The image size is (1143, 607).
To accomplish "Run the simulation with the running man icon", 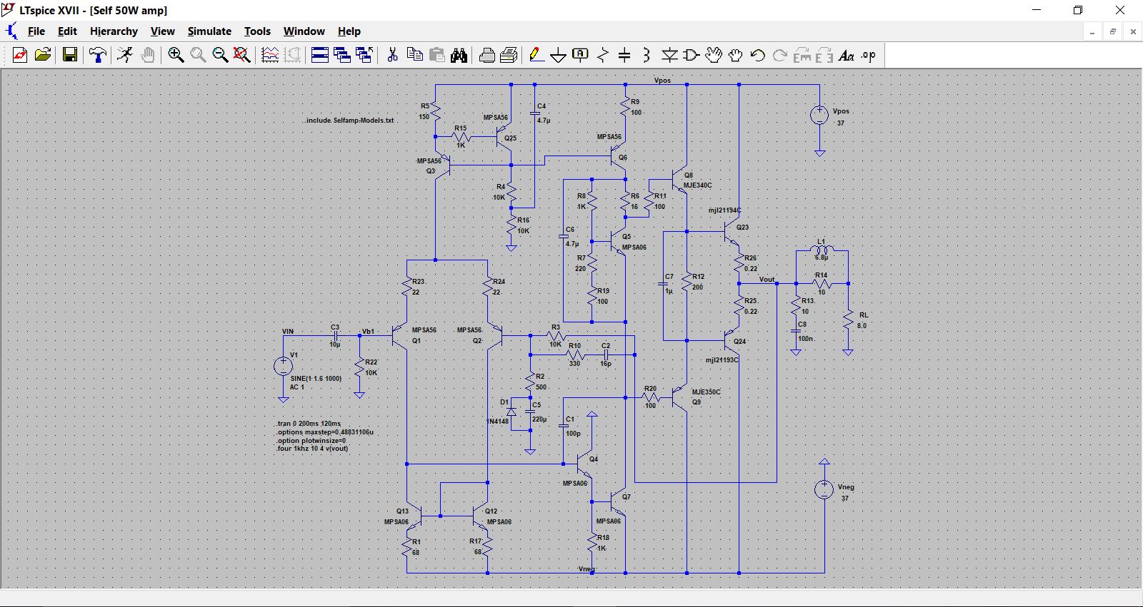I will [x=125, y=55].
